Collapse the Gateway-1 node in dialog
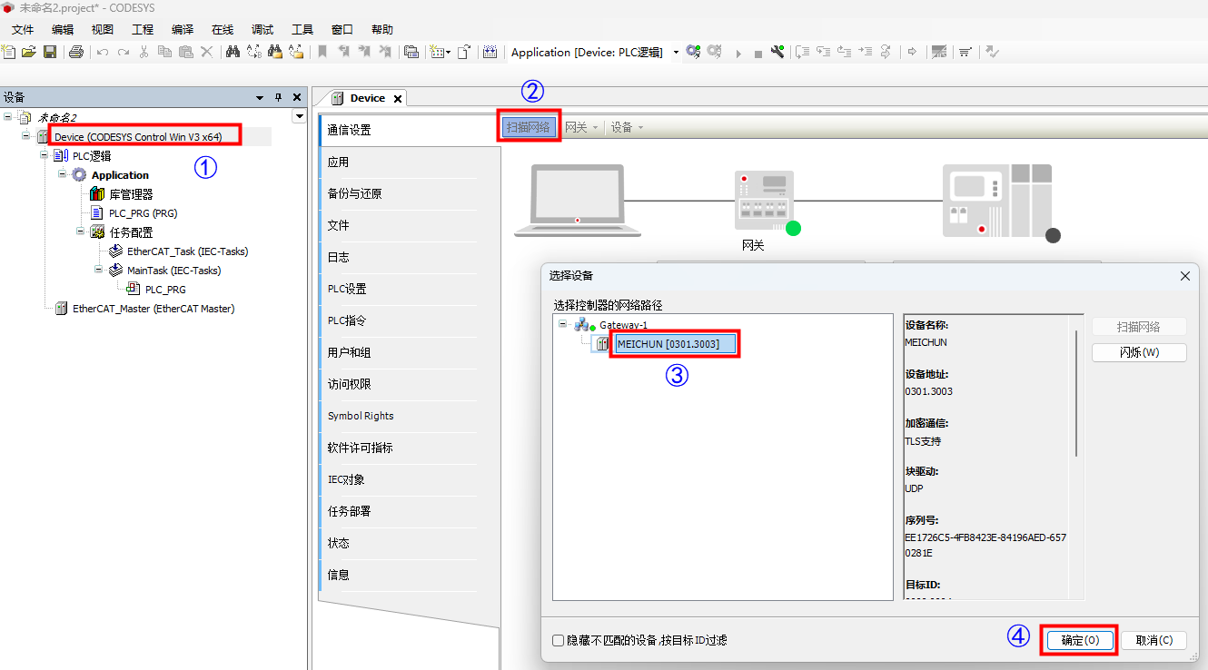This screenshot has height=670, width=1208. [563, 324]
